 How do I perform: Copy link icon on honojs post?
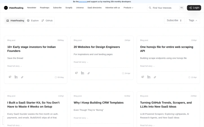click(x=155, y=77)
